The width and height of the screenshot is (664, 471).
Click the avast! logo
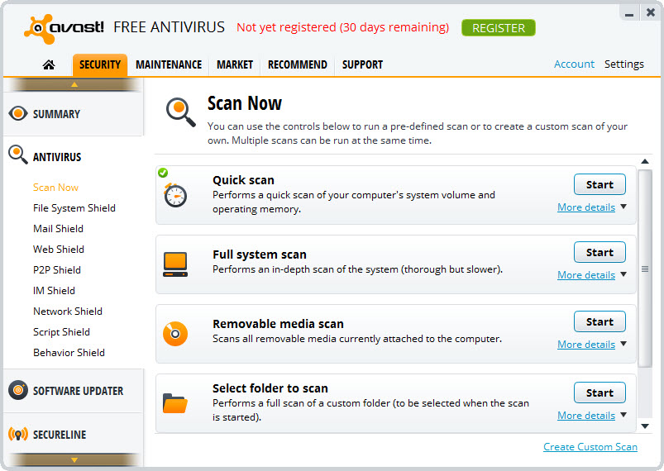(64, 28)
